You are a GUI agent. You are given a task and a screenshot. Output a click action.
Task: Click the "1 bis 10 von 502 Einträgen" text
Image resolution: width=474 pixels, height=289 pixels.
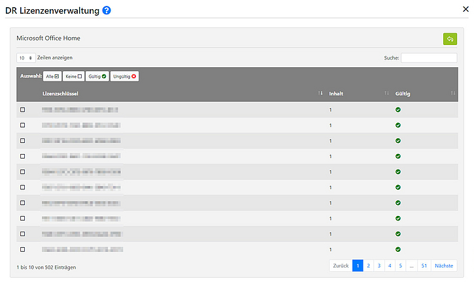pos(46,267)
